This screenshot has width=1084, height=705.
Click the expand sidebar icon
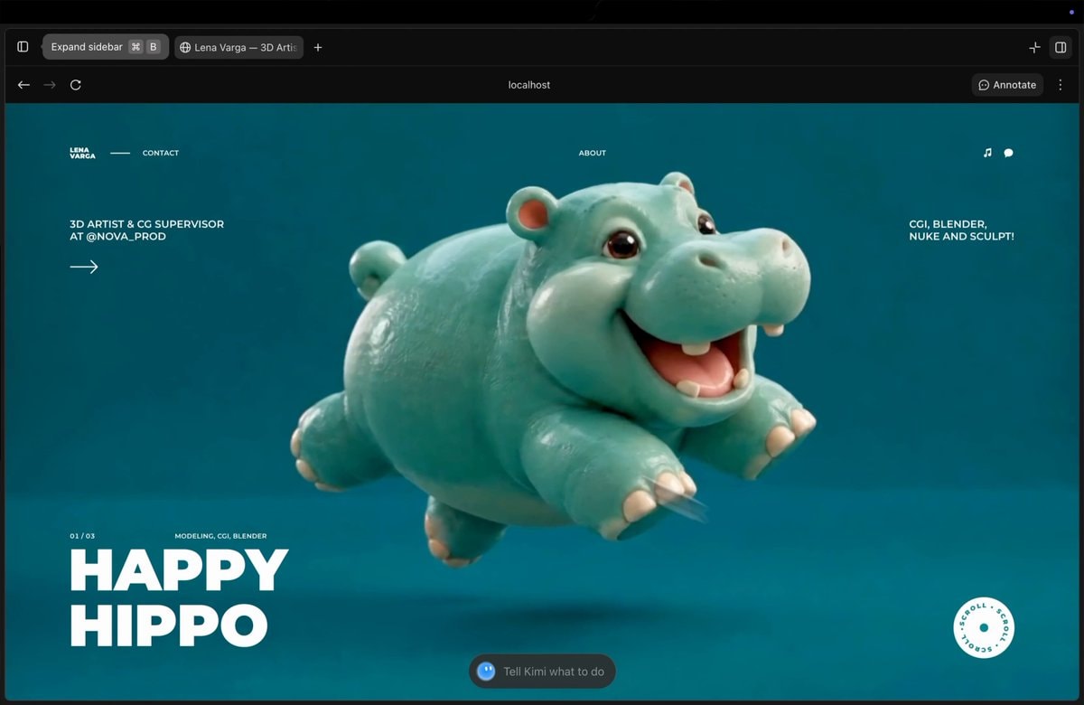23,47
